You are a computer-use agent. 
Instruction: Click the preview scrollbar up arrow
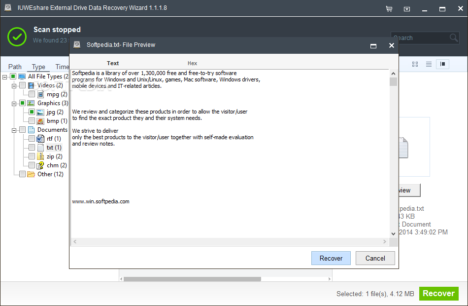click(394, 74)
